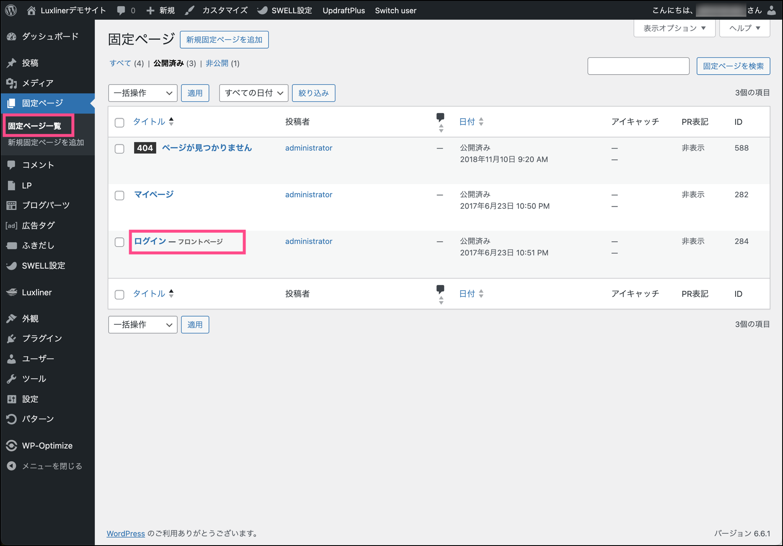Screen dimensions: 783x546
Task: Open WP-Optimize via its sidebar icon
Action: tap(12, 446)
